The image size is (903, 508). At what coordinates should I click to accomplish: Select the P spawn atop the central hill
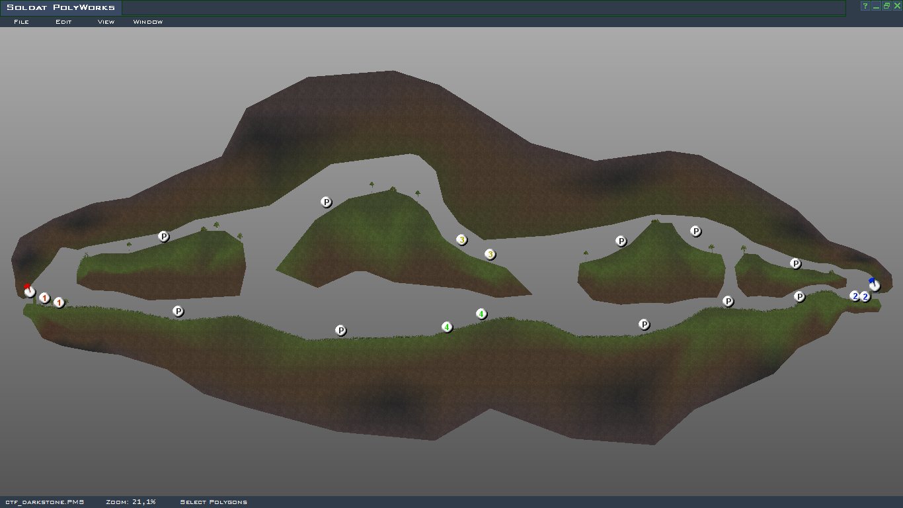(326, 202)
